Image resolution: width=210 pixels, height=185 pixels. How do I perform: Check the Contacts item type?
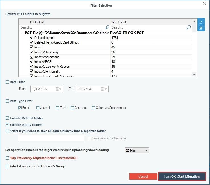(x=72, y=108)
